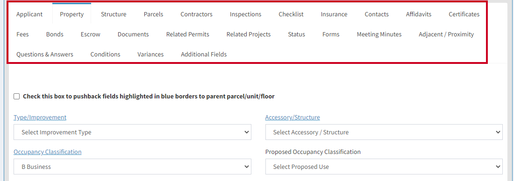Click the Occupancy Classification link
The image size is (514, 181).
48,152
